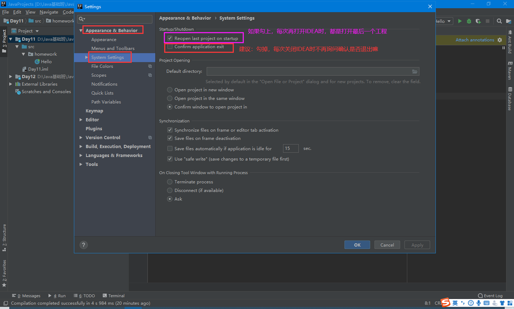The height and width of the screenshot is (309, 514).
Task: Select Confirm window to open project in
Action: (x=170, y=107)
